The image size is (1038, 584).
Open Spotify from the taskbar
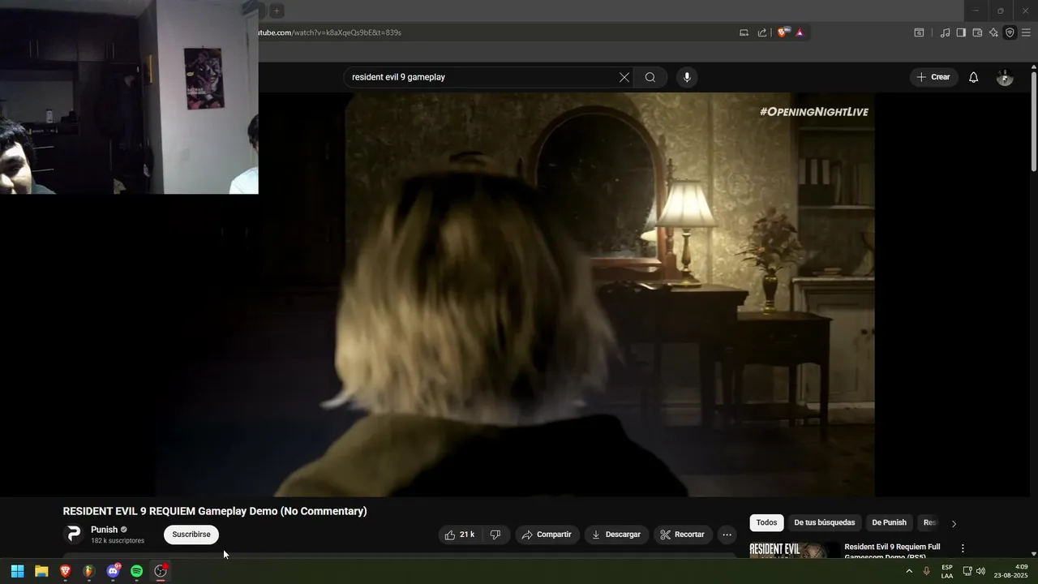pyautogui.click(x=136, y=571)
